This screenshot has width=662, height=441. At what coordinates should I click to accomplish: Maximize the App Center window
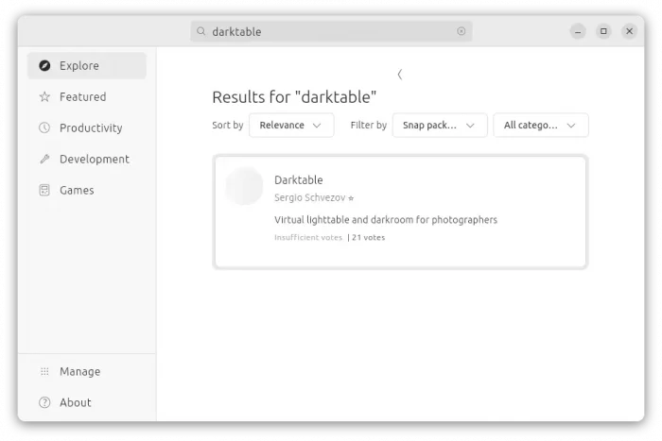click(603, 31)
